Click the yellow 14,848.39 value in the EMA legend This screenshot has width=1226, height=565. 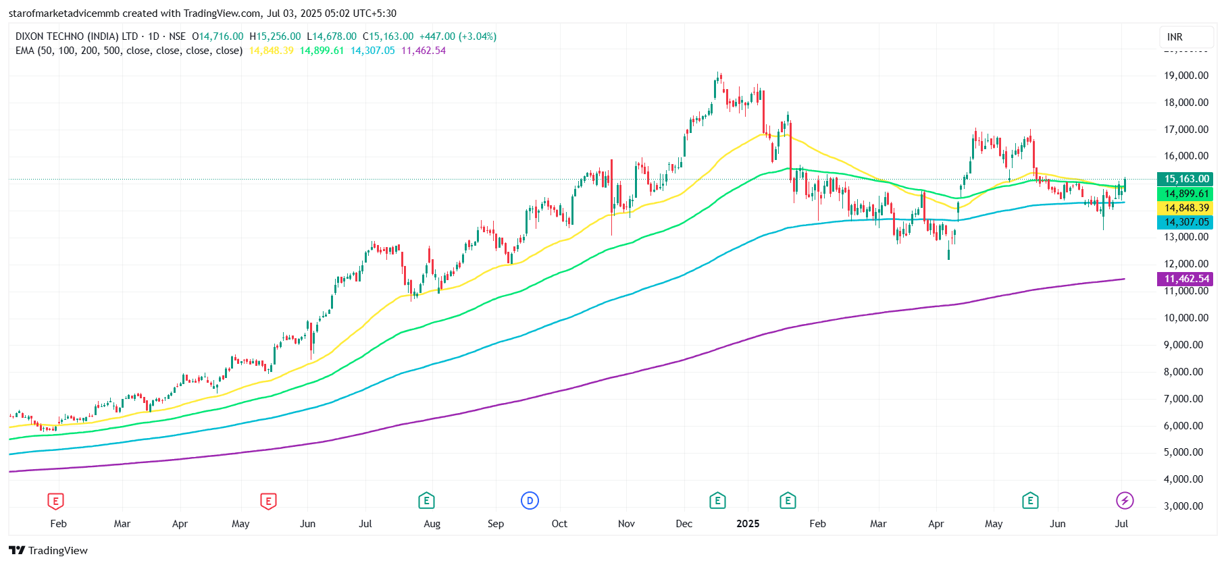pos(272,51)
